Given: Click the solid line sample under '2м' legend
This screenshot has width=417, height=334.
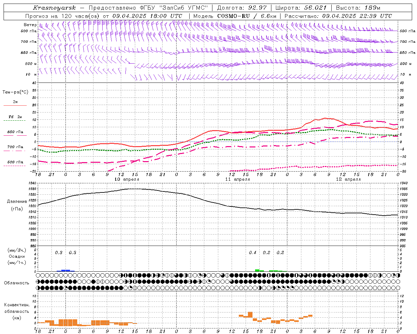Looking at the screenshot, I should (15, 106).
